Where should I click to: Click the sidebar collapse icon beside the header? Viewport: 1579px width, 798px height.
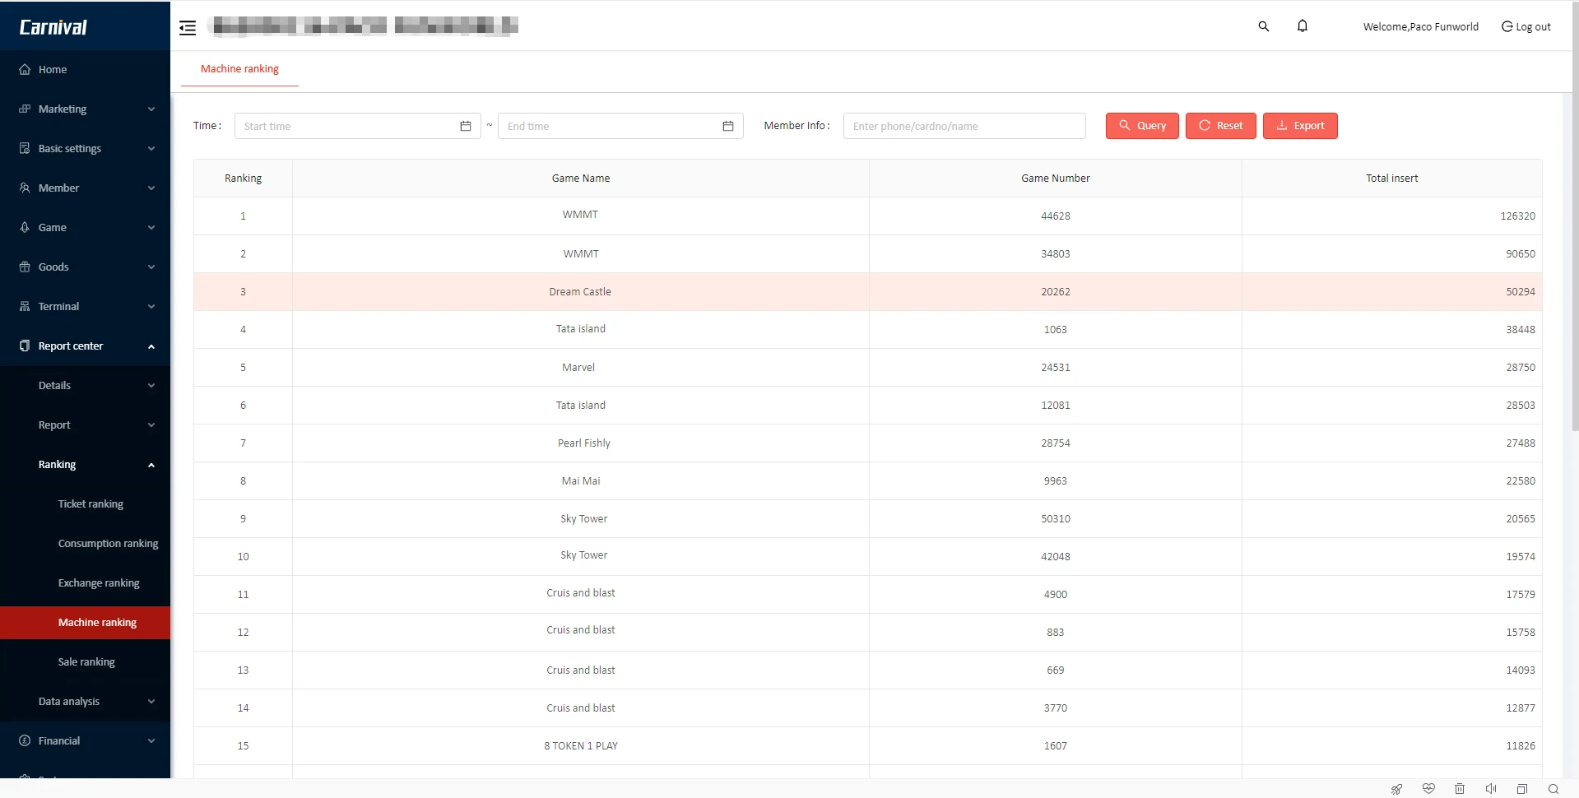point(188,27)
